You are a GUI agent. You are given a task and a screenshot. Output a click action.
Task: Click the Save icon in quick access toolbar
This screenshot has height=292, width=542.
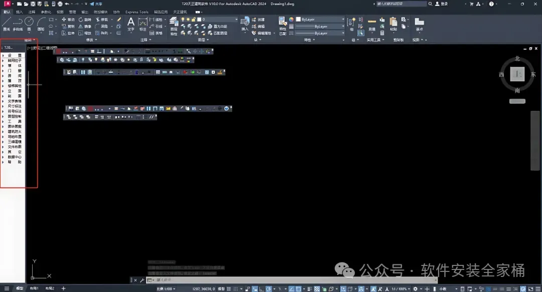pyautogui.click(x=33, y=4)
